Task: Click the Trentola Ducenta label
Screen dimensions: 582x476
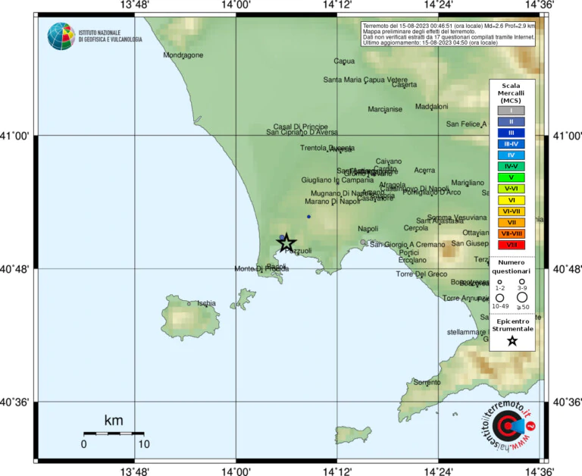Action: (327, 148)
